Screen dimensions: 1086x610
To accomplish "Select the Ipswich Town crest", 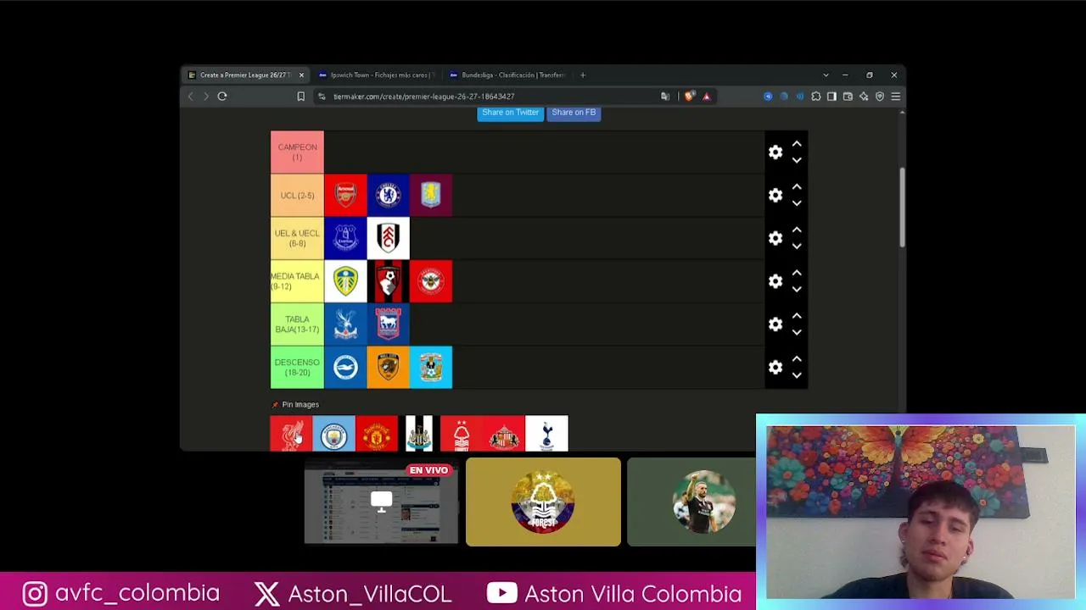I will pos(389,324).
